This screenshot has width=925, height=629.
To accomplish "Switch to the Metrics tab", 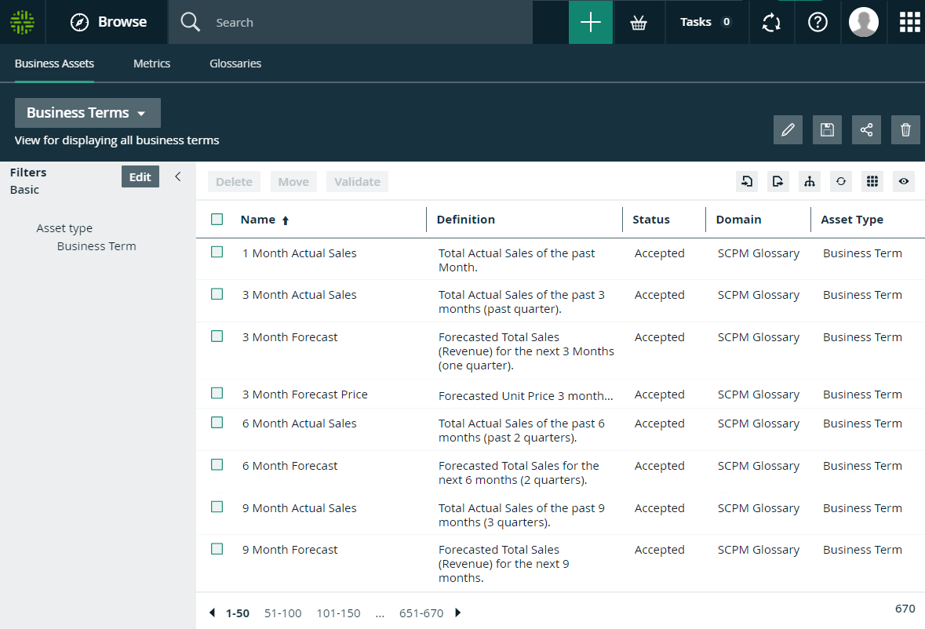I will coord(151,64).
